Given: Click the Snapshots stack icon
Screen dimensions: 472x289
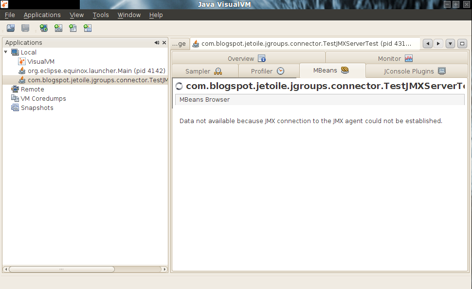Looking at the screenshot, I should (x=15, y=108).
